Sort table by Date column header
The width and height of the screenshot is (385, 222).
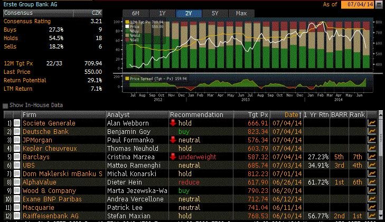tap(286, 114)
